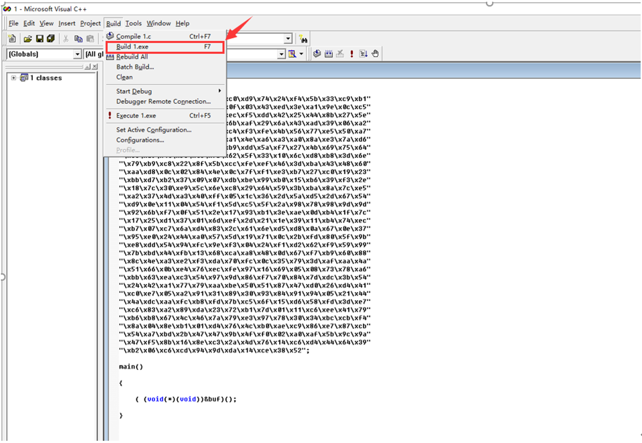Open the Edit menu
Viewport: 642px width, 443px height.
[x=29, y=23]
